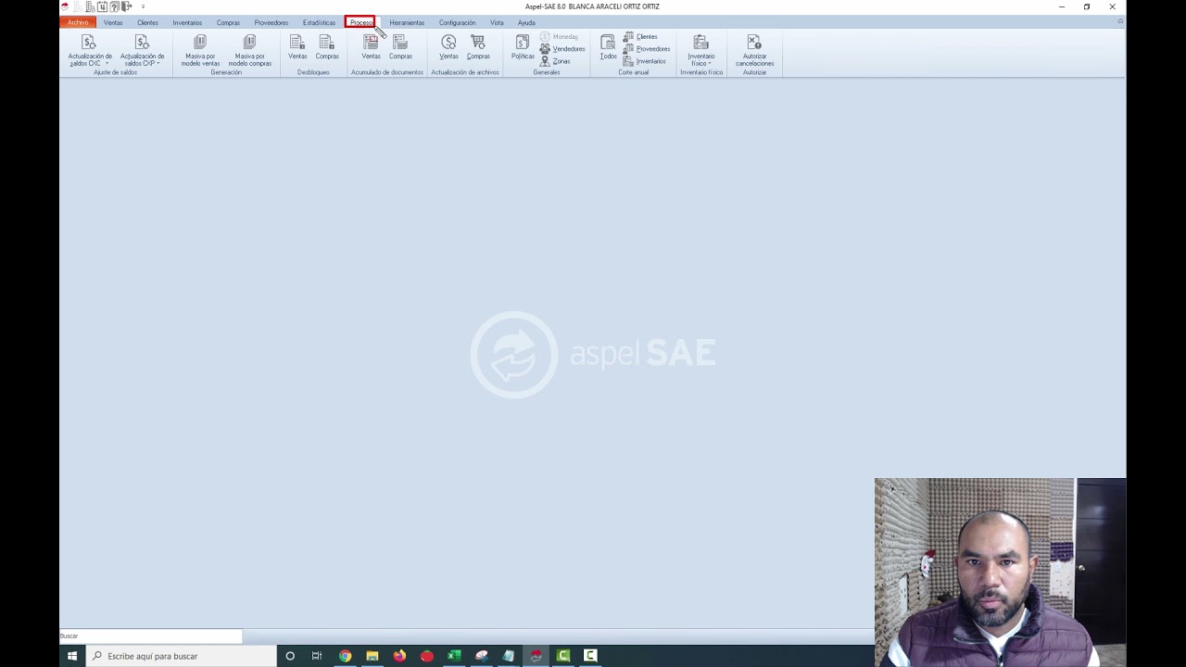The height and width of the screenshot is (667, 1186).
Task: Switch to the Compras ribbon tab
Action: pyautogui.click(x=228, y=22)
